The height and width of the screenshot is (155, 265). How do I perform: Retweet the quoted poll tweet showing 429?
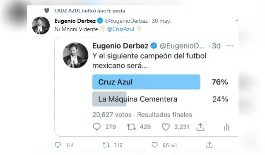click(131, 127)
